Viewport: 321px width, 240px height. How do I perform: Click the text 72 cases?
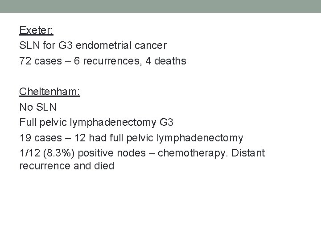(x=41, y=61)
